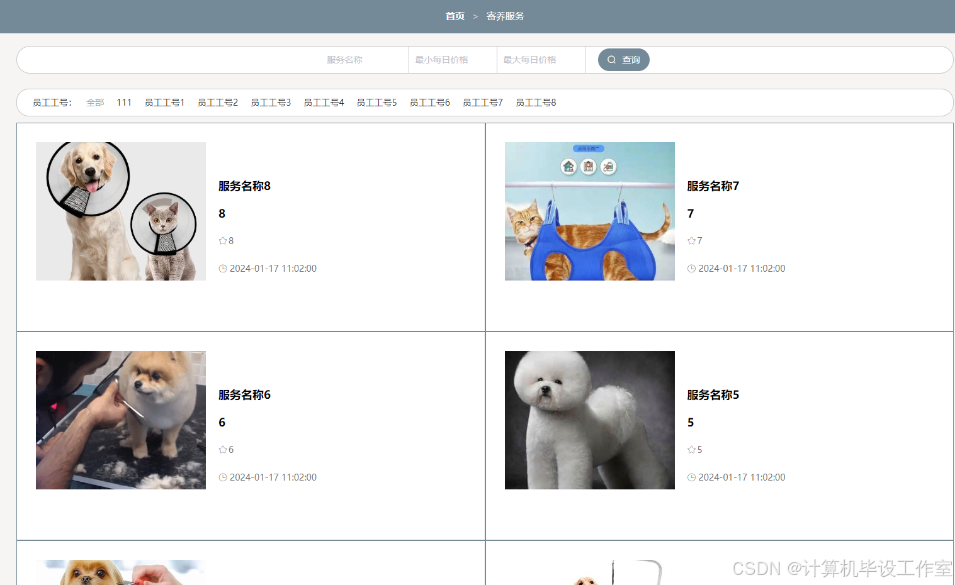This screenshot has height=585, width=955.
Task: Focus the 最小每日价格 input field
Action: 453,60
